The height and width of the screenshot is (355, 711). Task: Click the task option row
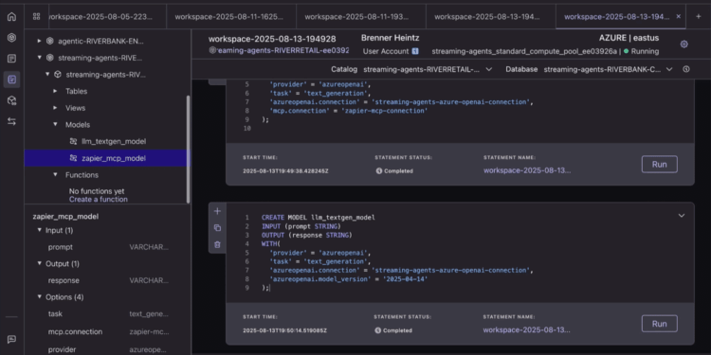click(108, 313)
